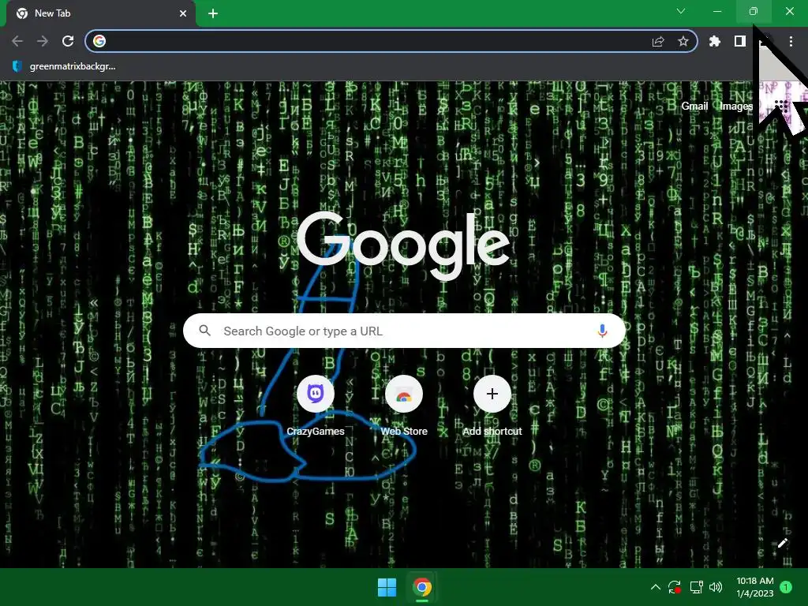Click the search magnifier icon
Image resolution: width=808 pixels, height=606 pixels.
coord(205,331)
